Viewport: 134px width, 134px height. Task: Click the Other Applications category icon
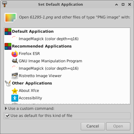[8, 83]
